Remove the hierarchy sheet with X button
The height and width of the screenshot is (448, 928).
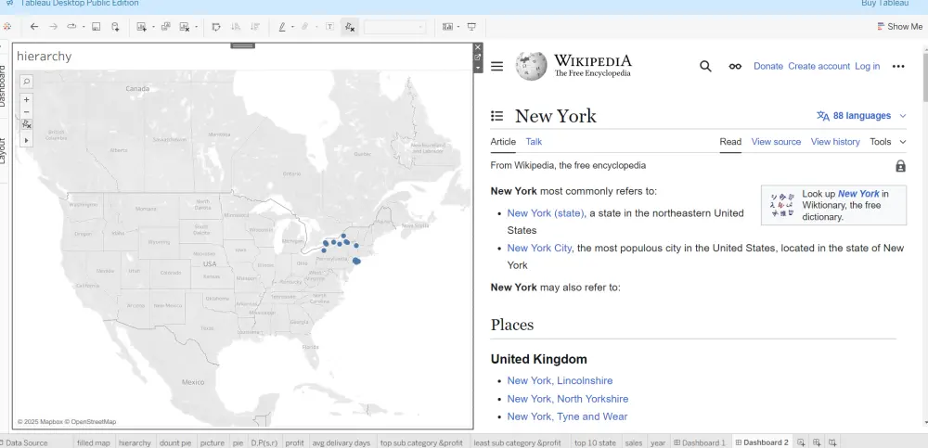coord(478,46)
